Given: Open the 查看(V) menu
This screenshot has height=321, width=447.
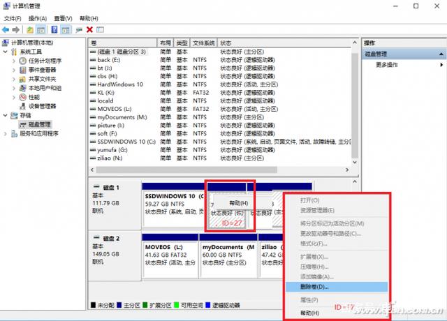Looking at the screenshot, I should pos(63,19).
